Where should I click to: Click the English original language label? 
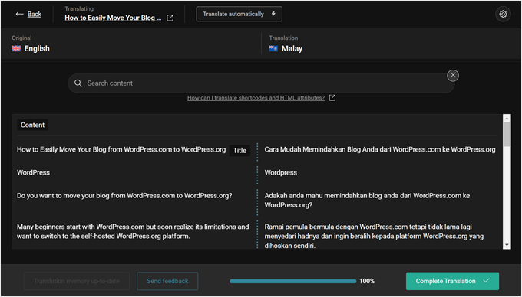click(37, 49)
